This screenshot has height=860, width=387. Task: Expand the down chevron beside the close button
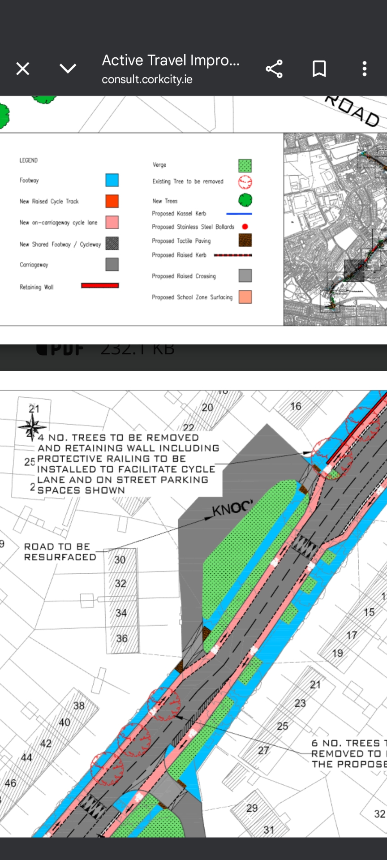point(68,69)
